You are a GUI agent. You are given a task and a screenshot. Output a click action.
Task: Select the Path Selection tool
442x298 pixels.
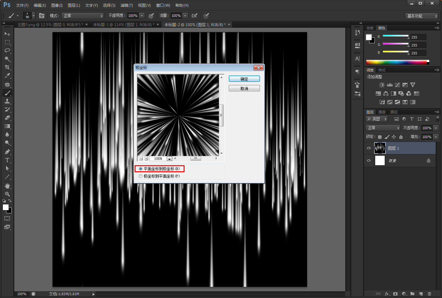[7, 168]
